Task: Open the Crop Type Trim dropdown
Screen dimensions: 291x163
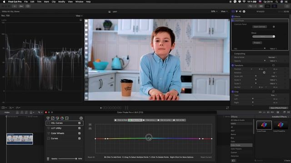Action: point(274,96)
